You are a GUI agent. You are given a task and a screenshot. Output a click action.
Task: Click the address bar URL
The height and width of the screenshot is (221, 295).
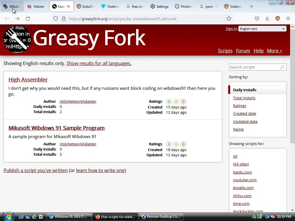[x=123, y=19]
